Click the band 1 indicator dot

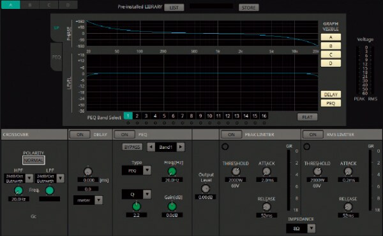point(128,123)
